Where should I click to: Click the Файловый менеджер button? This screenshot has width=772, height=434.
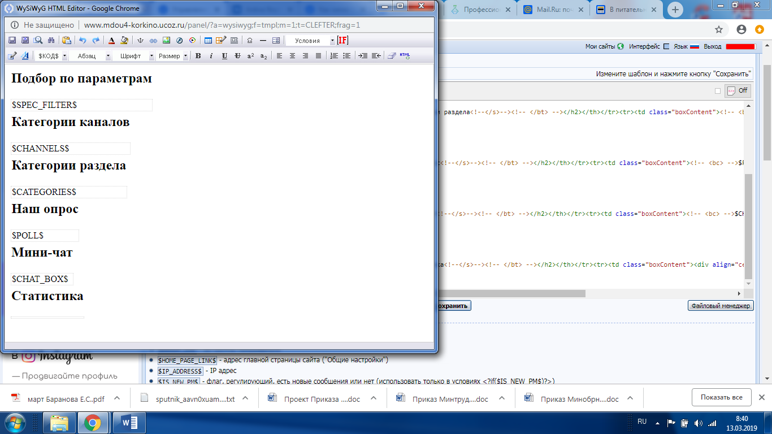click(720, 306)
